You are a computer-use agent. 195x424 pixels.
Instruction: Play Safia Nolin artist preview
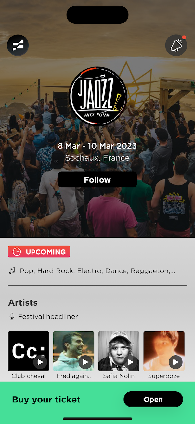tap(131, 362)
